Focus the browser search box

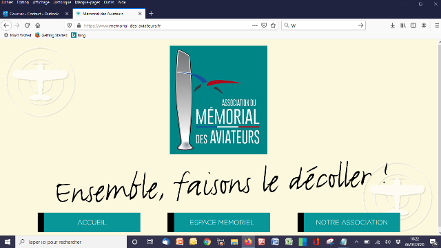tap(323, 25)
